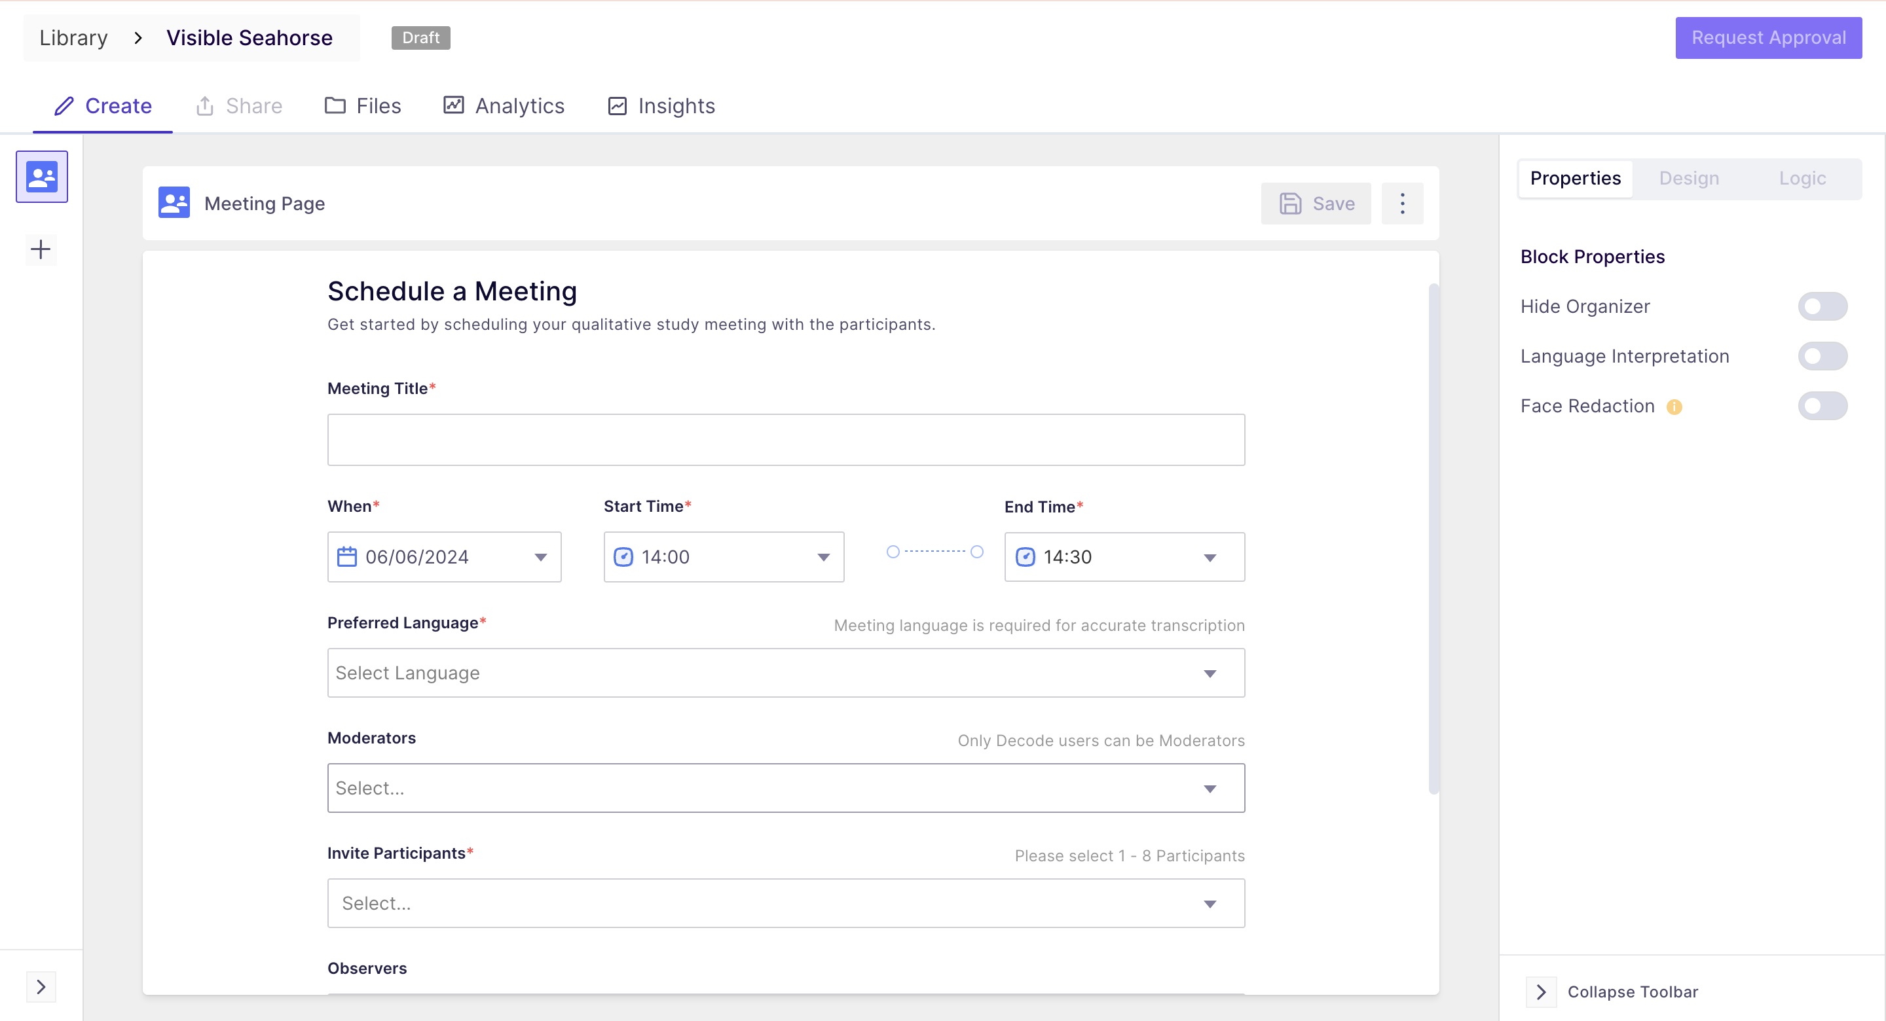Select the Logic panel tab

pyautogui.click(x=1802, y=179)
